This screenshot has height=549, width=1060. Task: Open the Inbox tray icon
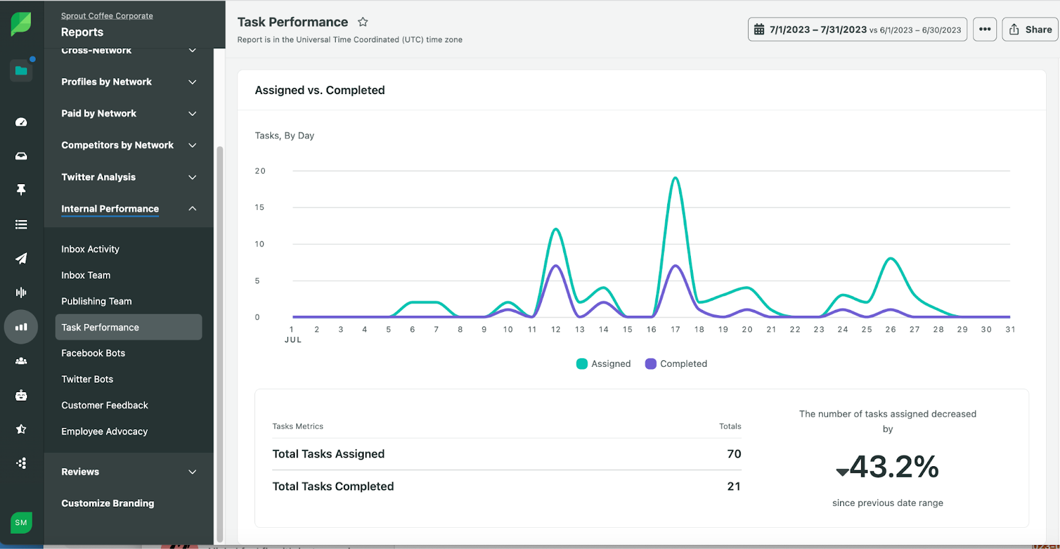(21, 156)
